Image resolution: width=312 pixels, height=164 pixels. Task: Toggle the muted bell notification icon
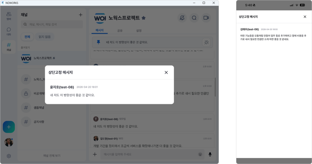point(182,18)
